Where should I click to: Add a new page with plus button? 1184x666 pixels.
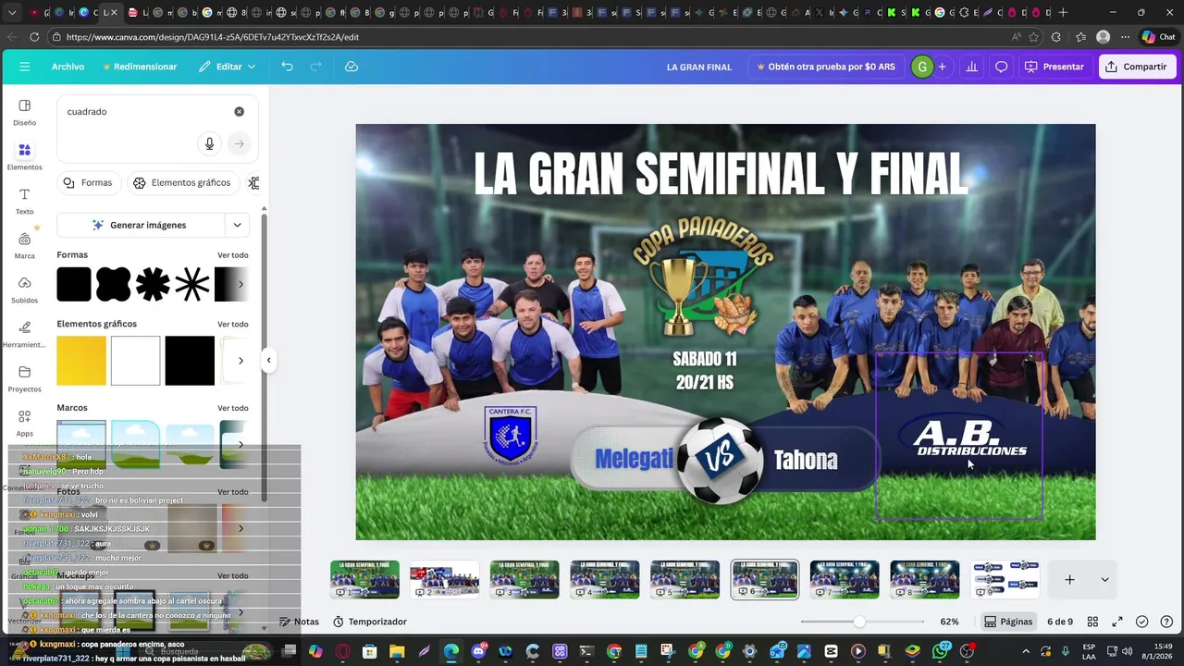(x=1069, y=580)
